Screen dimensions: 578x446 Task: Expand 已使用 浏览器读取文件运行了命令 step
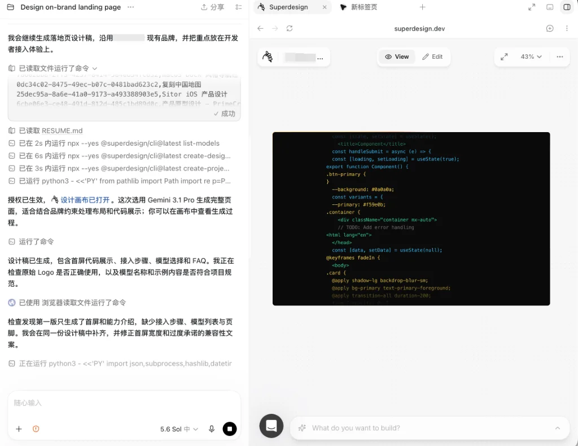(x=67, y=303)
